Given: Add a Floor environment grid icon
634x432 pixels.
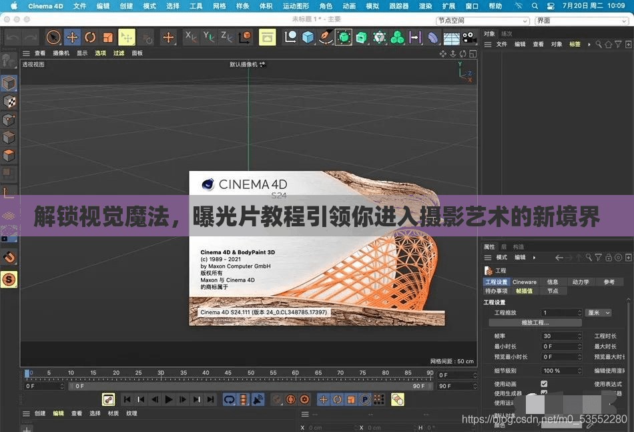Looking at the screenshot, I should 451,38.
